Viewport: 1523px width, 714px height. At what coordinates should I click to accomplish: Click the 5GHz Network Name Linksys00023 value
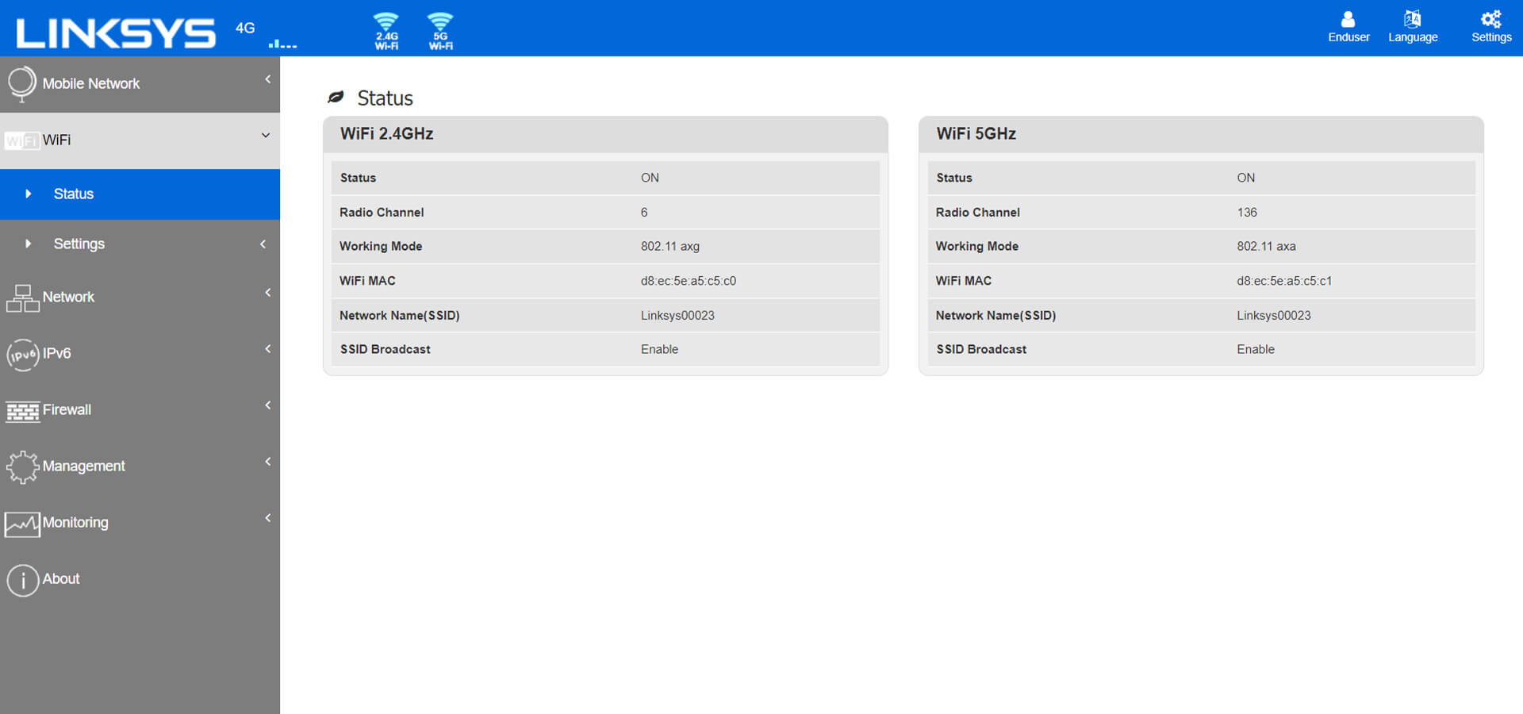point(1273,316)
